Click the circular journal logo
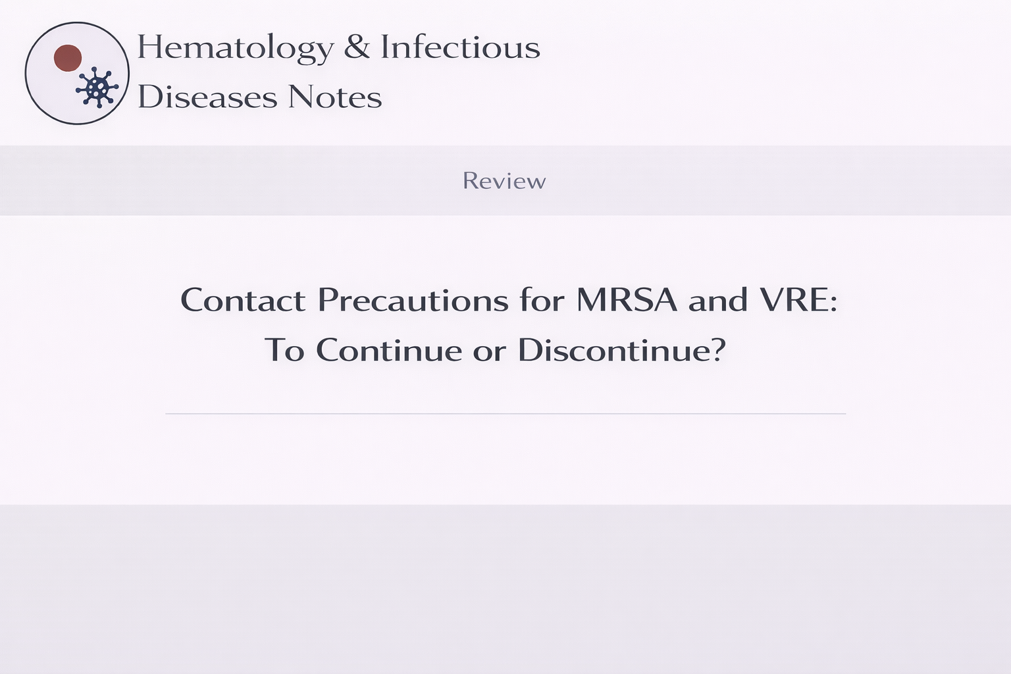Image resolution: width=1011 pixels, height=674 pixels. point(77,73)
